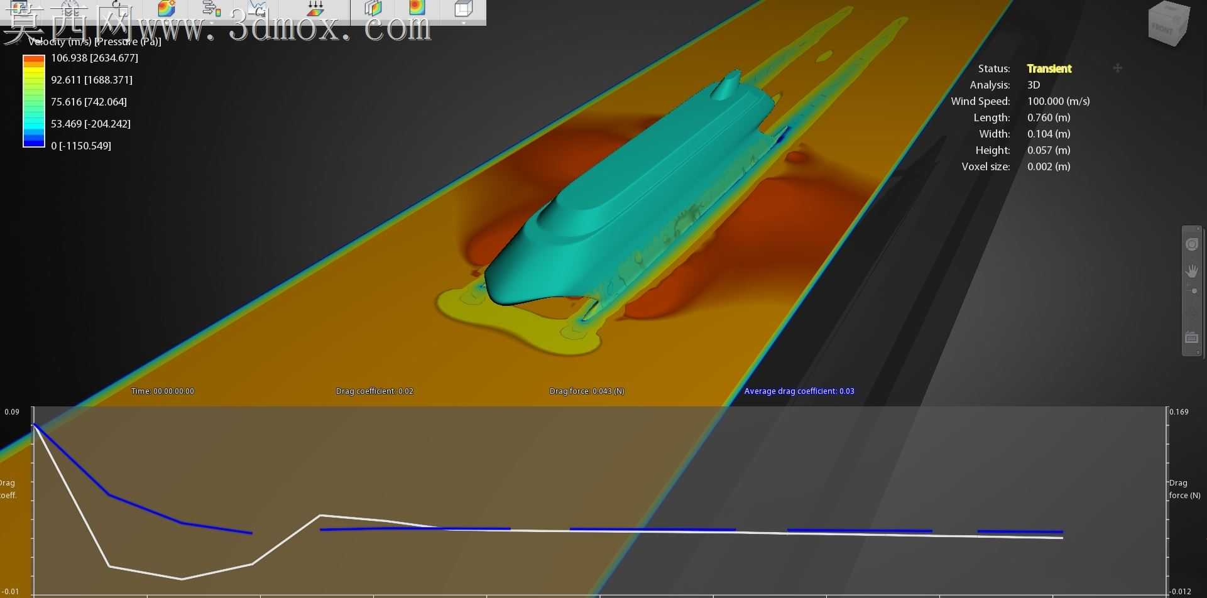This screenshot has width=1207, height=598.
Task: Click the legend value 53.469 [-204.242]
Action: coord(90,124)
